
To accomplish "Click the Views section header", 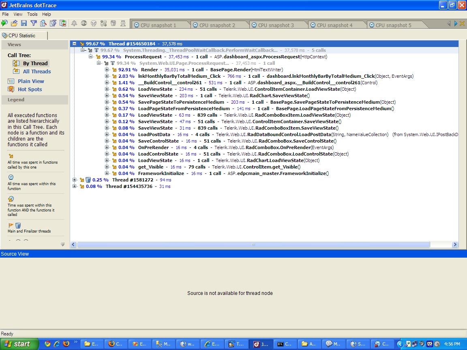I will click(34, 45).
